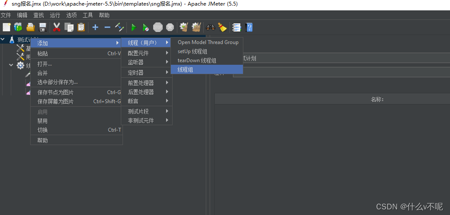Open the 文件 menu
Image resolution: width=450 pixels, height=215 pixels.
pyautogui.click(x=6, y=15)
